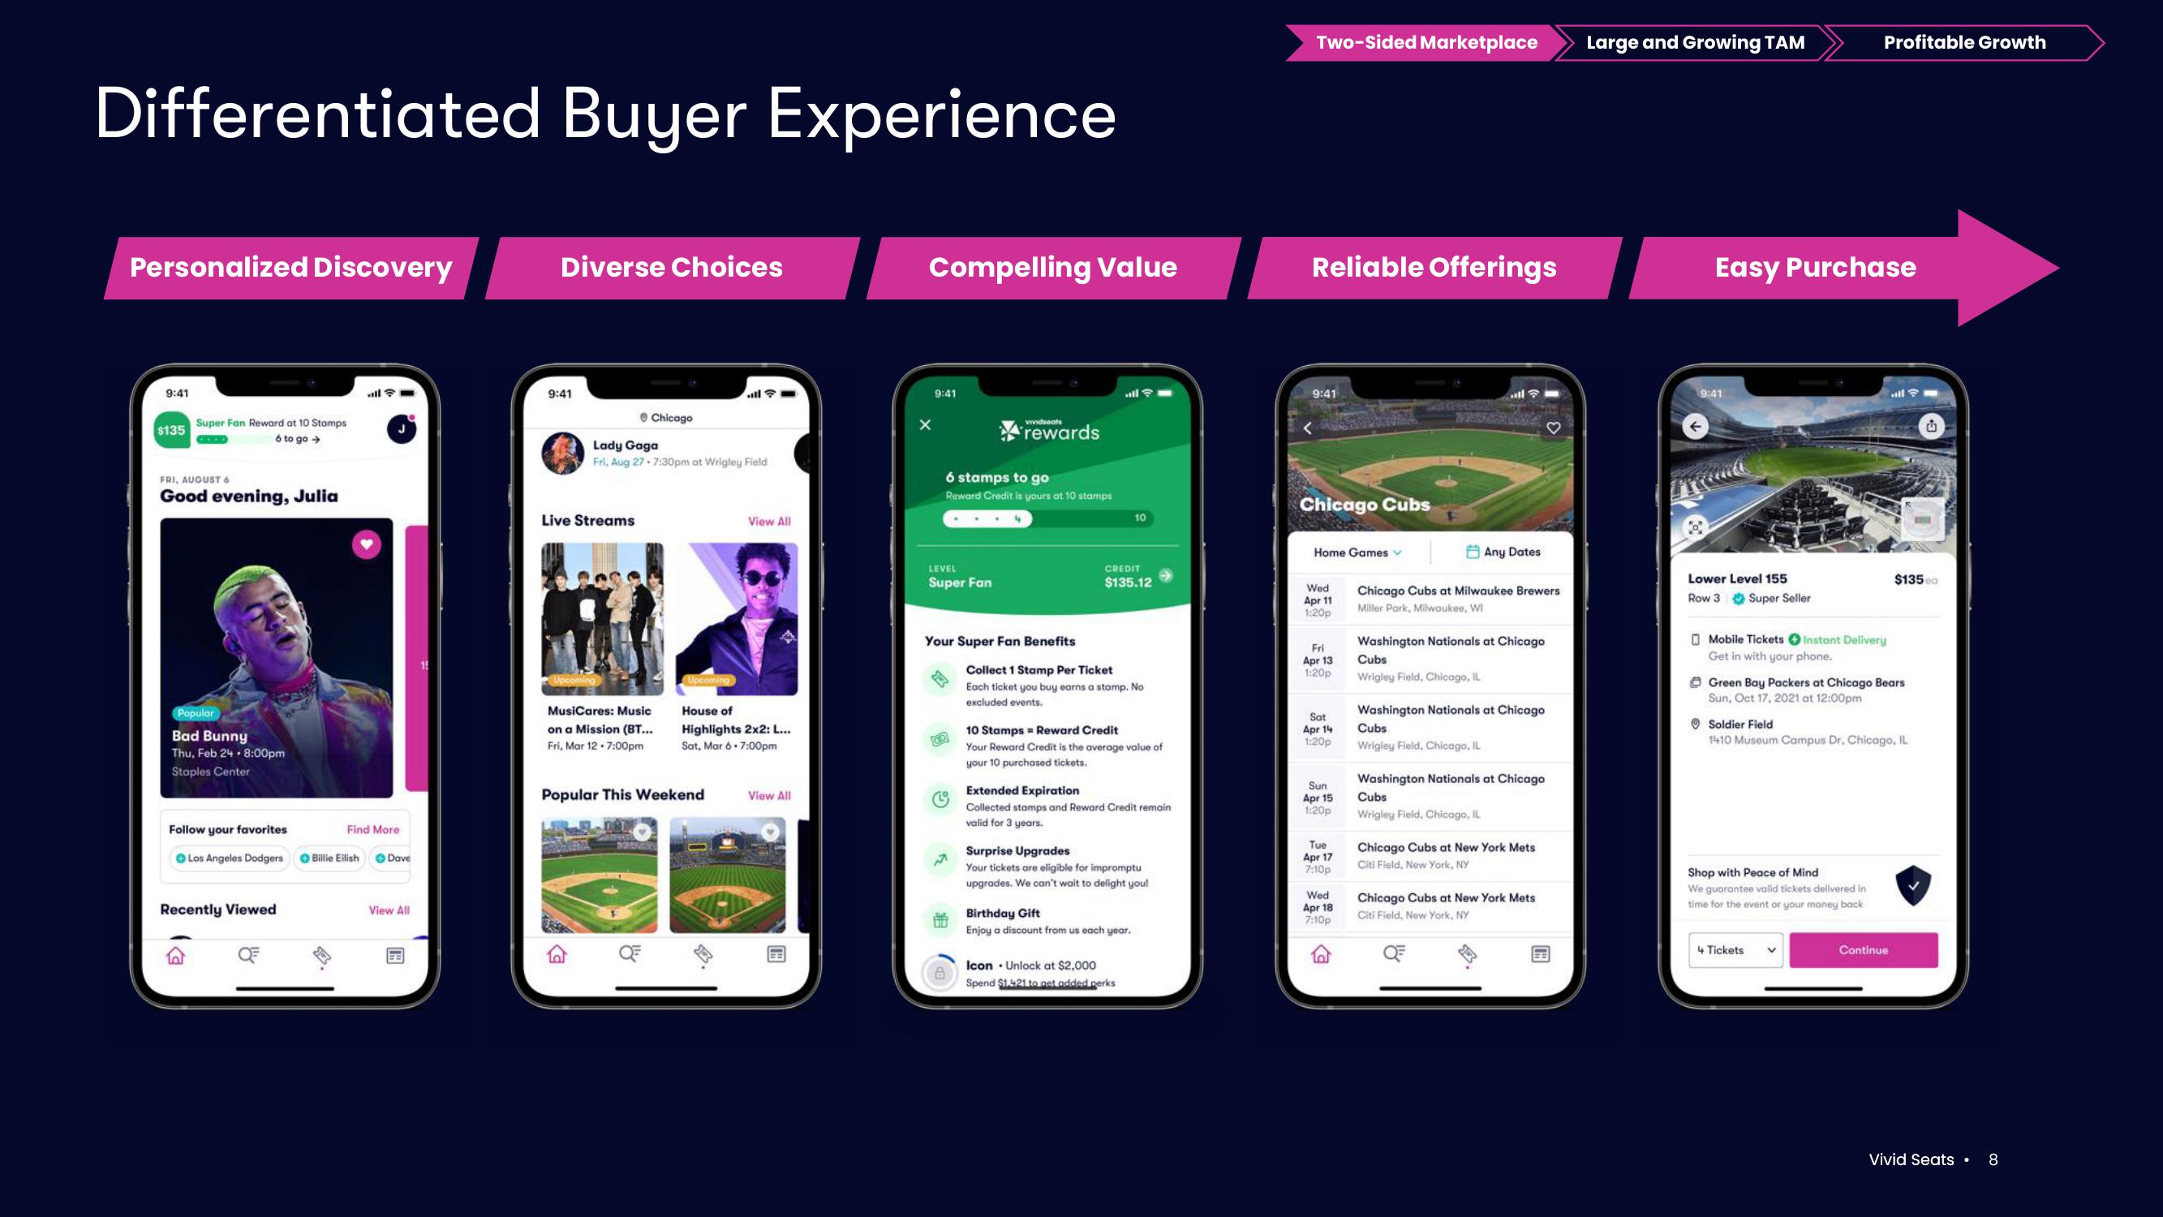Toggle heart favorite on Chicago Cubs listing
The width and height of the screenshot is (2163, 1217).
[1551, 429]
